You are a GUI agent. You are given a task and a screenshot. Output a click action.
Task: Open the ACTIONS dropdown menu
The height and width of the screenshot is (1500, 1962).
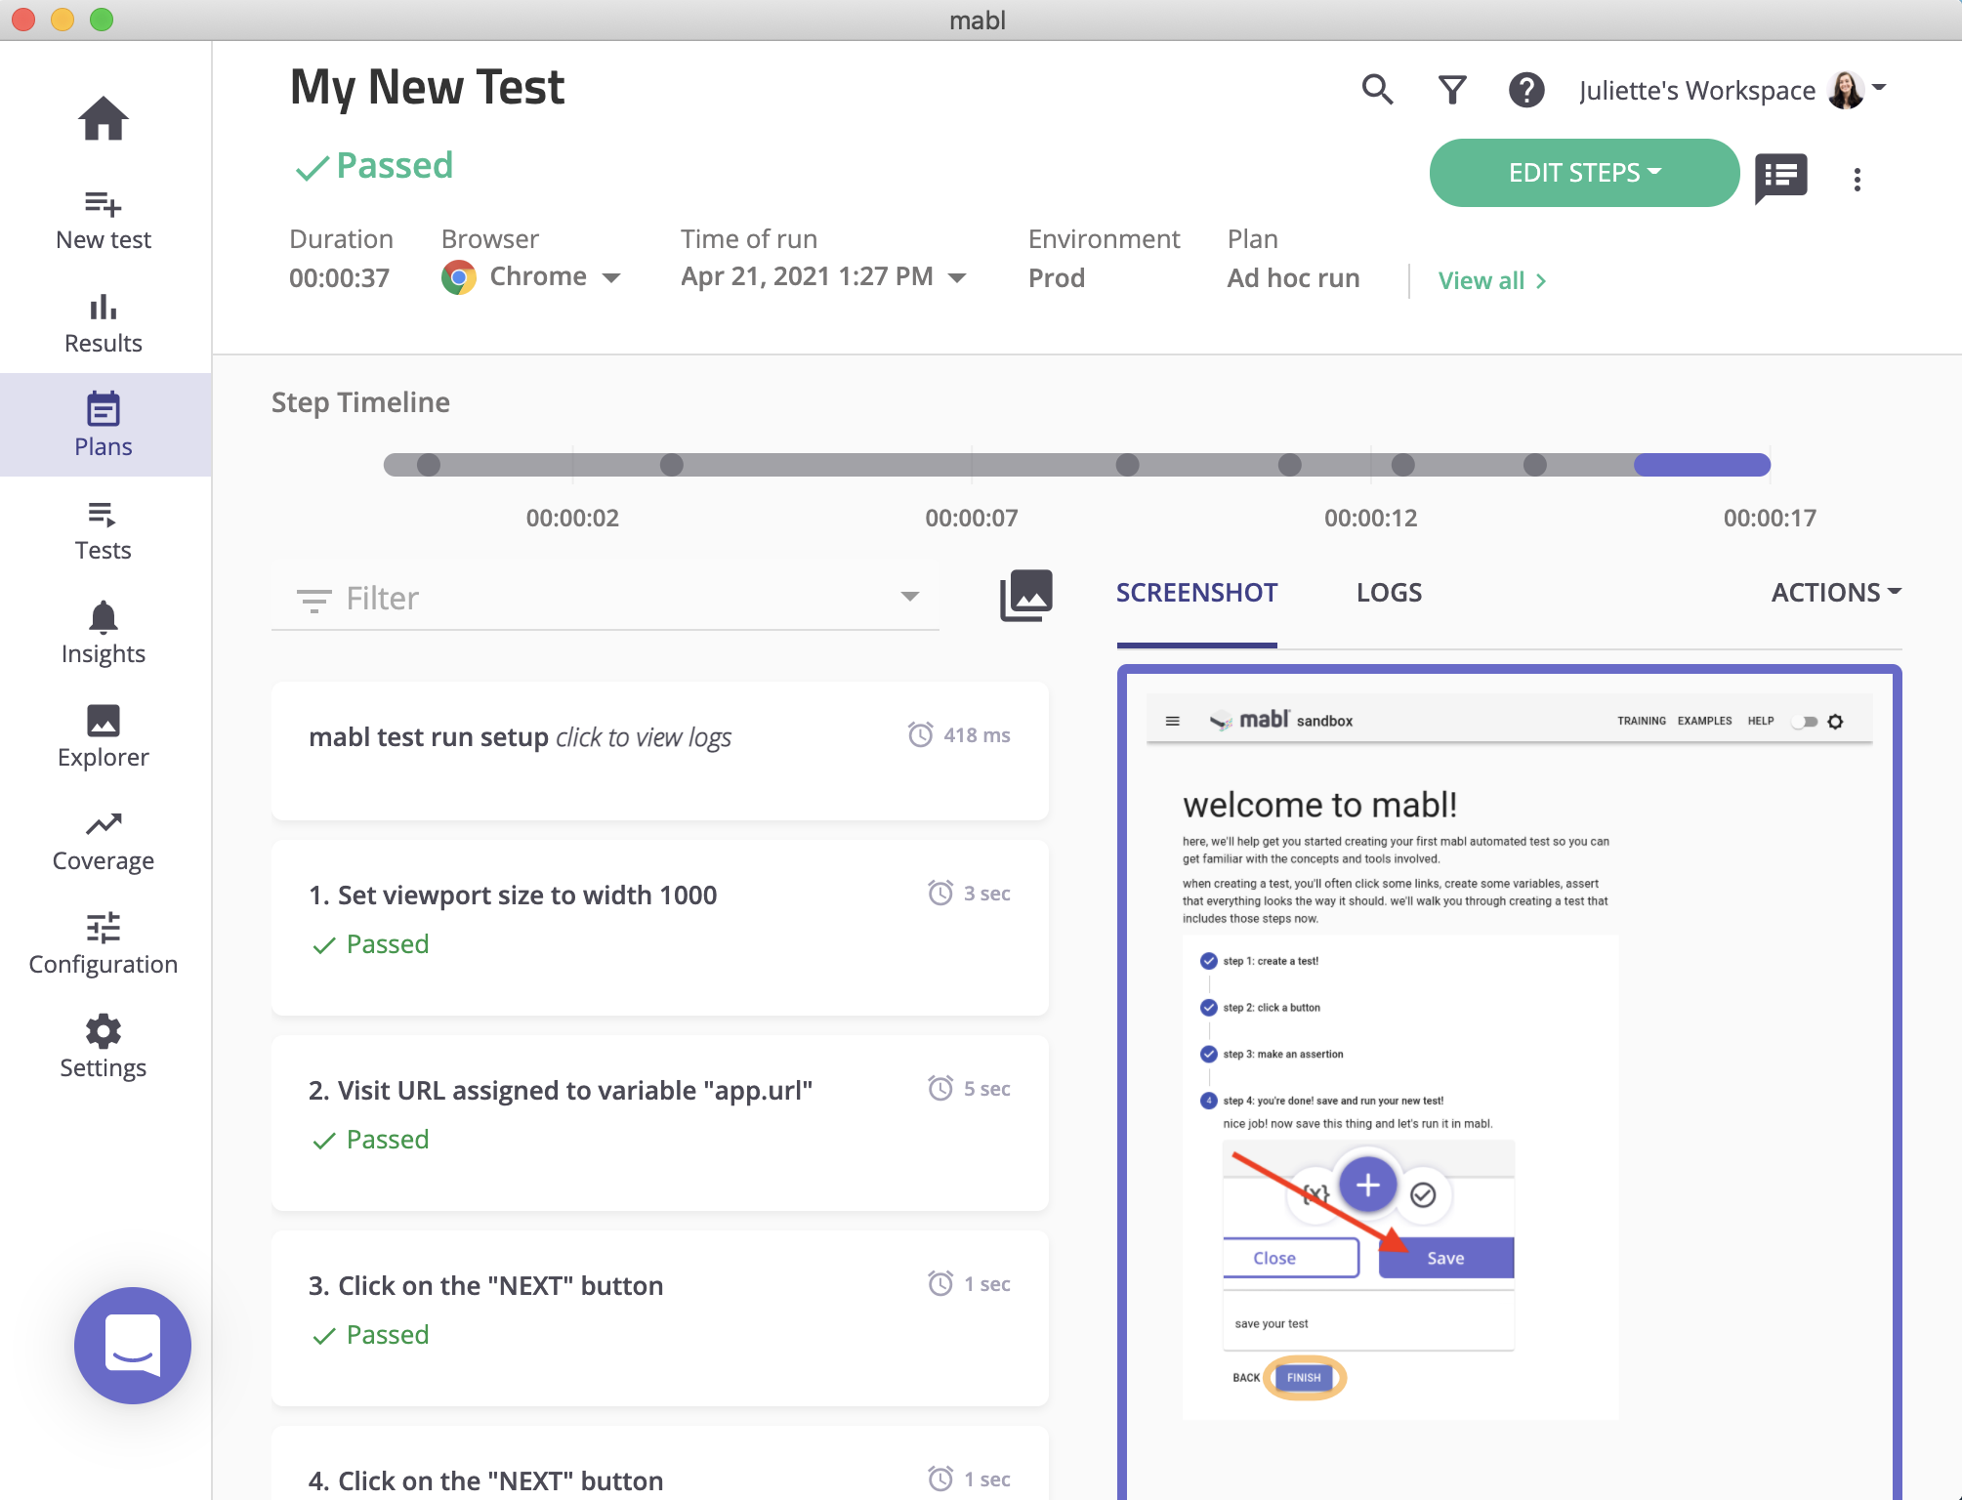click(x=1835, y=592)
